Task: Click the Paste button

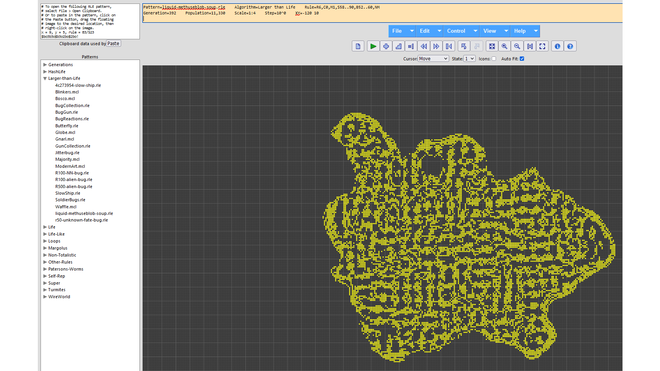Action: point(113,44)
